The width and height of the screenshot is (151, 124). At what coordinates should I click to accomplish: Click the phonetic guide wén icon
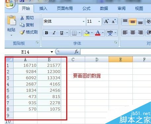[110, 33]
